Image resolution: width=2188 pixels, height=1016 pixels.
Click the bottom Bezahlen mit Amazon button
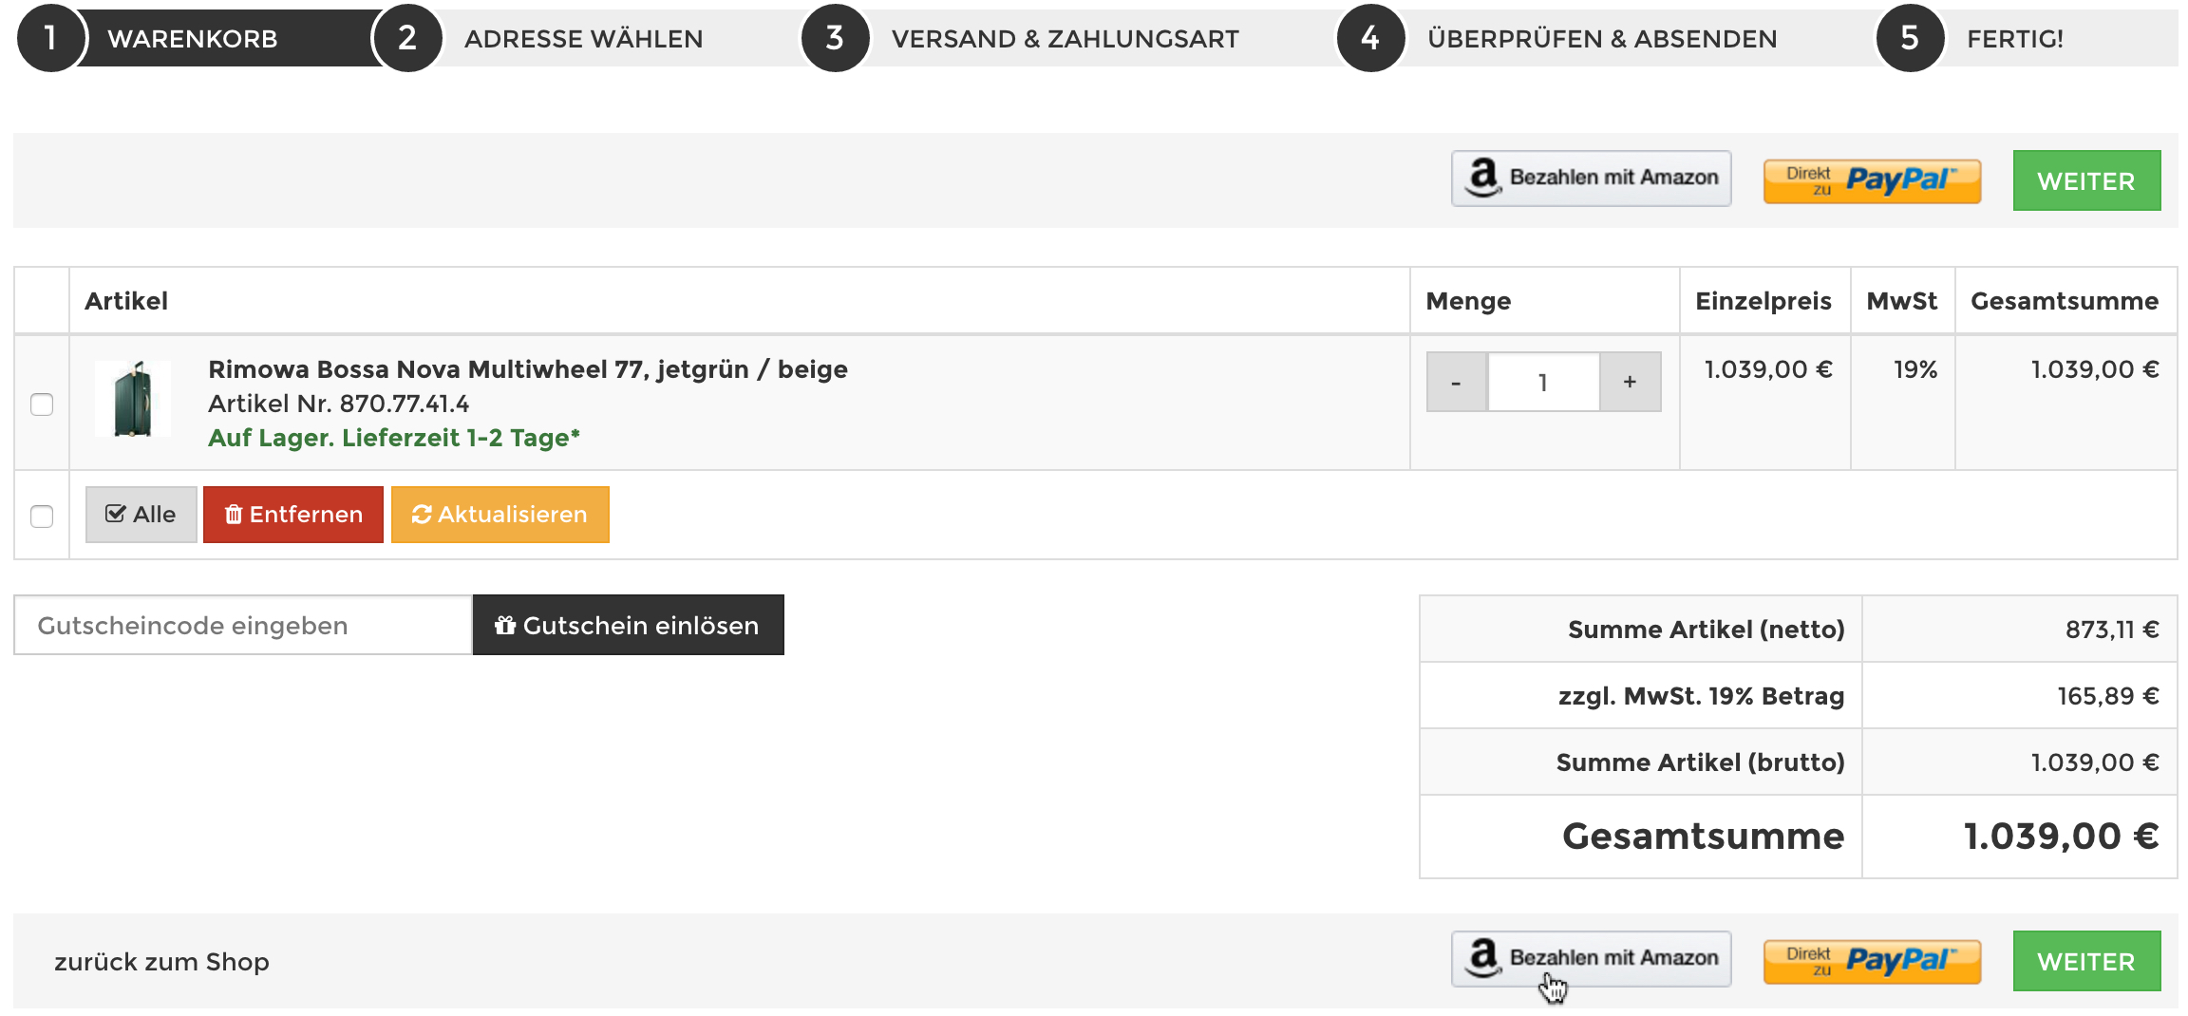(1591, 959)
